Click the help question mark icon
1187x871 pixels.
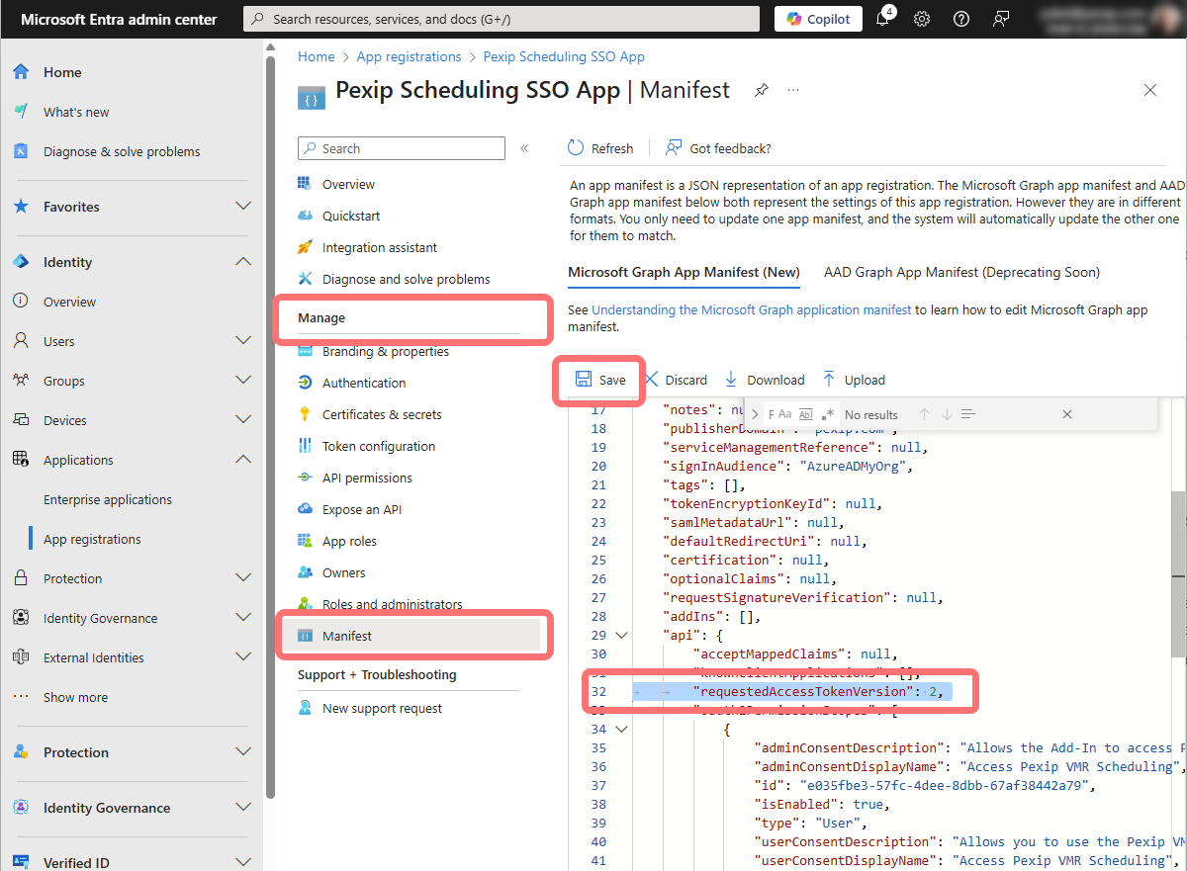(960, 19)
